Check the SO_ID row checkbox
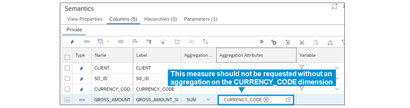 (x=67, y=78)
